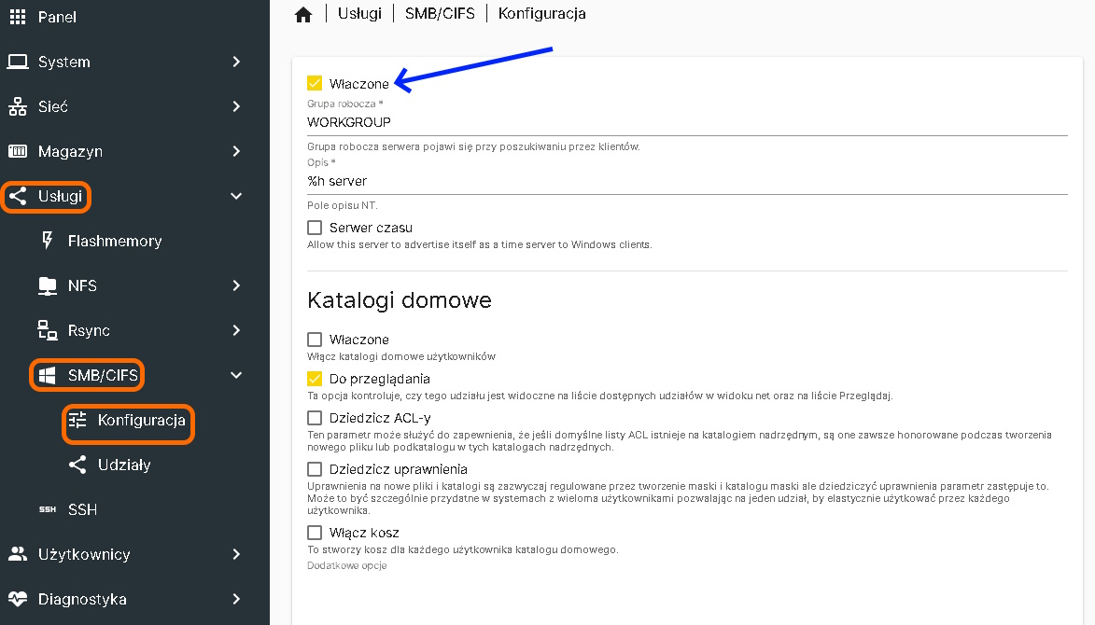
Task: Click the Diagnostyka heartbeat icon
Action: (x=18, y=599)
